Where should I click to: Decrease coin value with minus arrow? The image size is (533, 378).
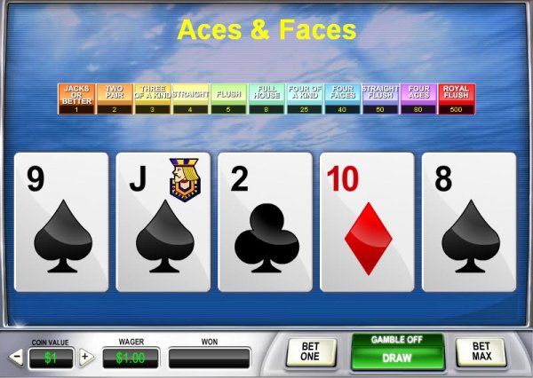click(x=16, y=358)
